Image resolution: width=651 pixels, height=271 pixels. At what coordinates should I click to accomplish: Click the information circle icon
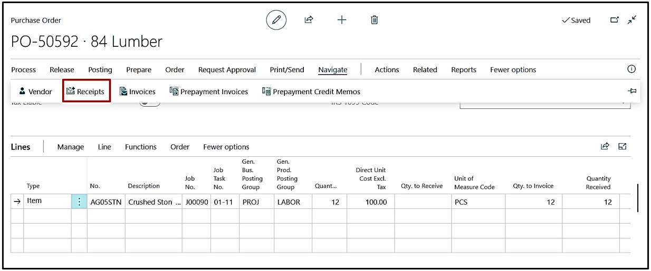coord(631,69)
